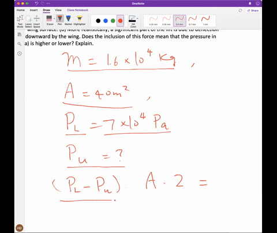Open the Insert tab

[33, 10]
